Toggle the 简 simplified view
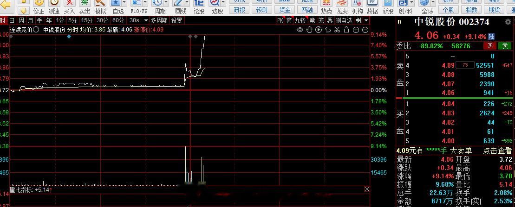Viewport: 515px width, 207px height. point(289,20)
